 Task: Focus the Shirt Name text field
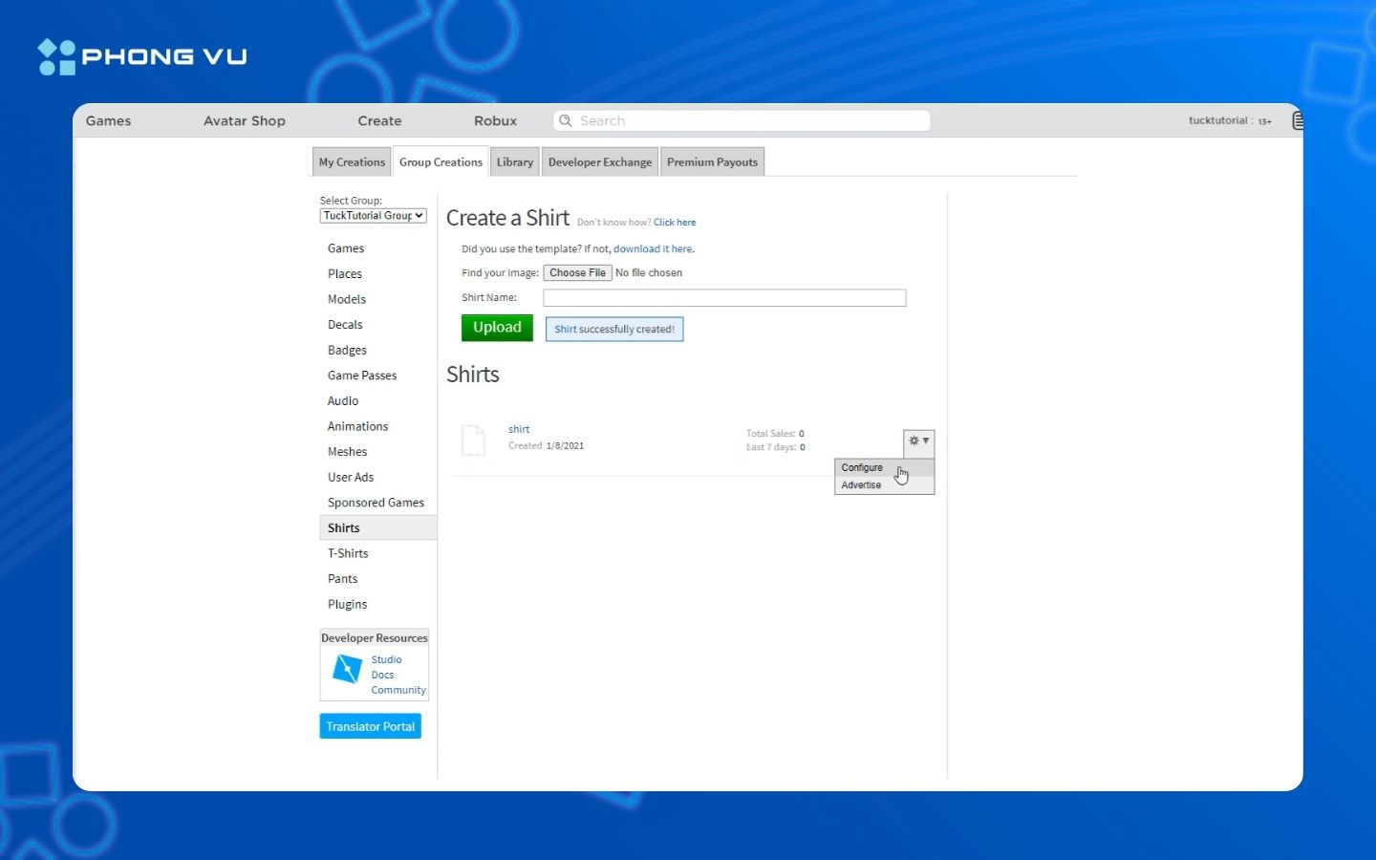pos(724,298)
